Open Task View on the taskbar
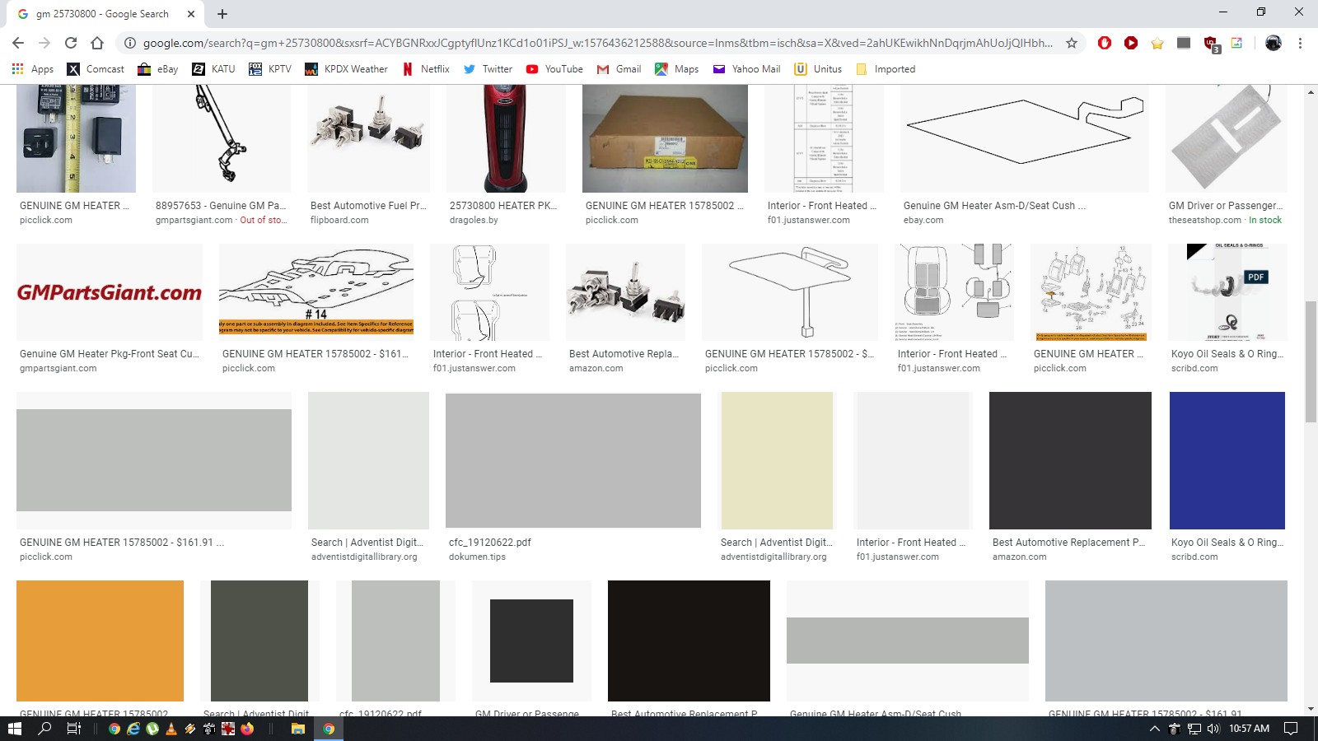The image size is (1318, 741). [x=73, y=729]
